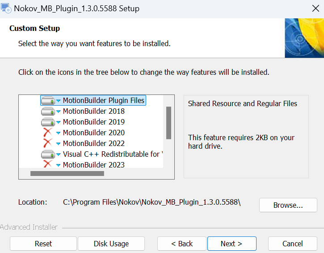Screen dimensions: 324x253
Task: Open the Disk Usage dialog
Action: [x=111, y=244]
